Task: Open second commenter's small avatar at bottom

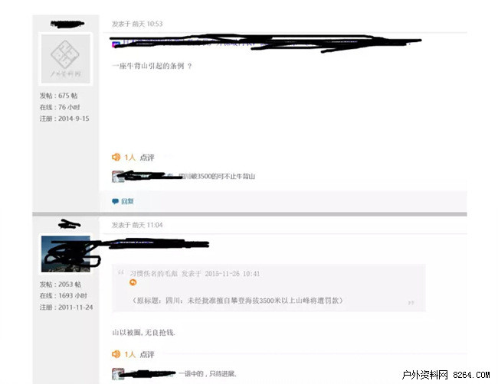Action: click(118, 374)
